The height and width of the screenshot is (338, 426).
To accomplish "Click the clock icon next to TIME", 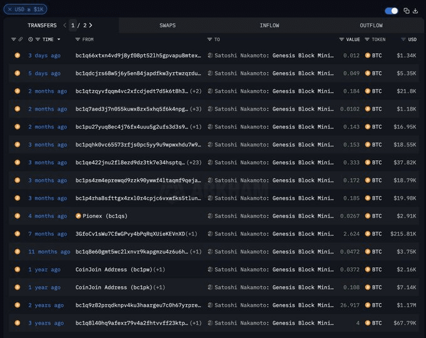I will pyautogui.click(x=30, y=39).
